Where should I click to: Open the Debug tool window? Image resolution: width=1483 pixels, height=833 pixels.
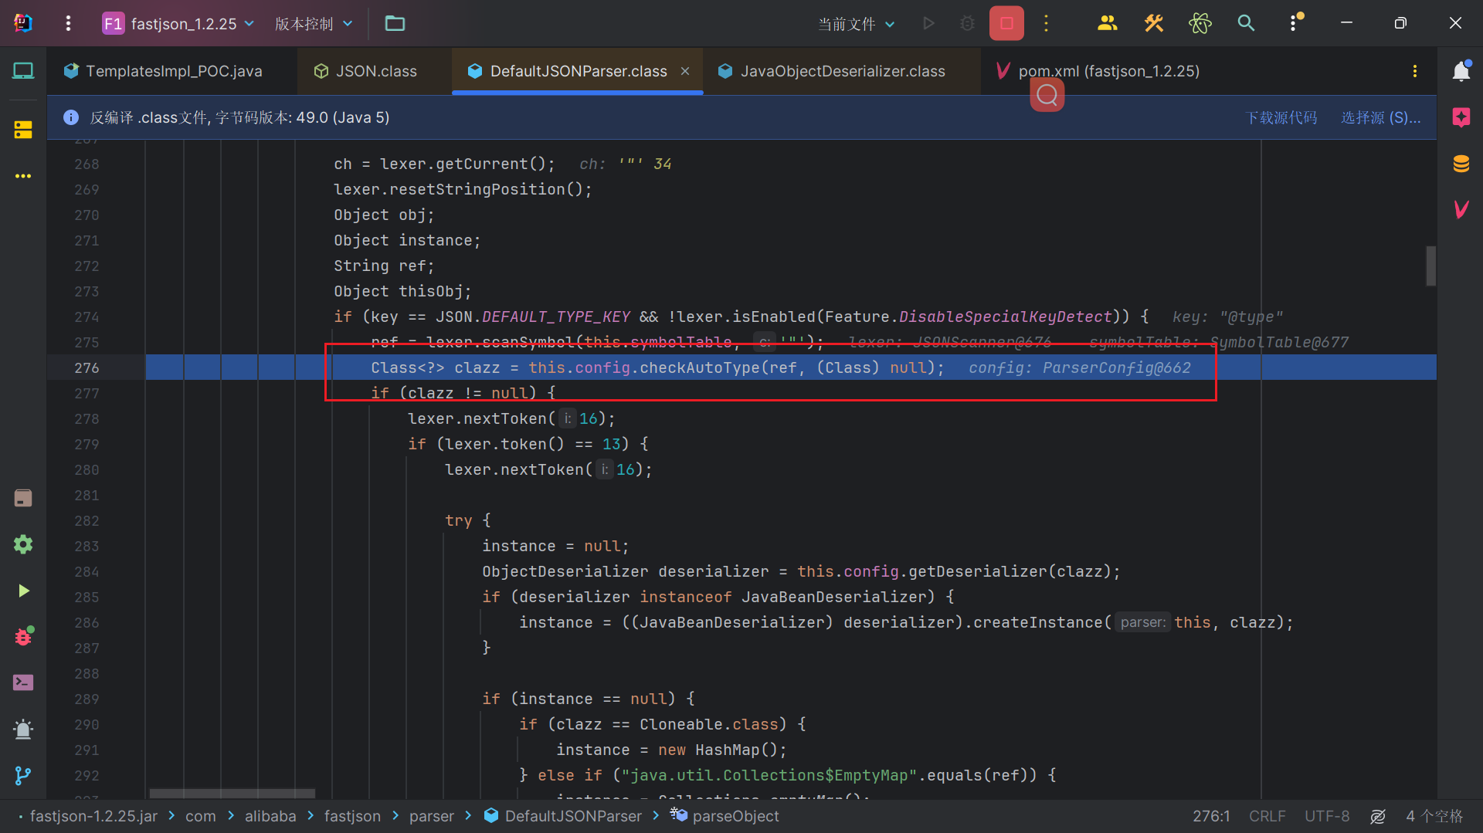coord(23,637)
